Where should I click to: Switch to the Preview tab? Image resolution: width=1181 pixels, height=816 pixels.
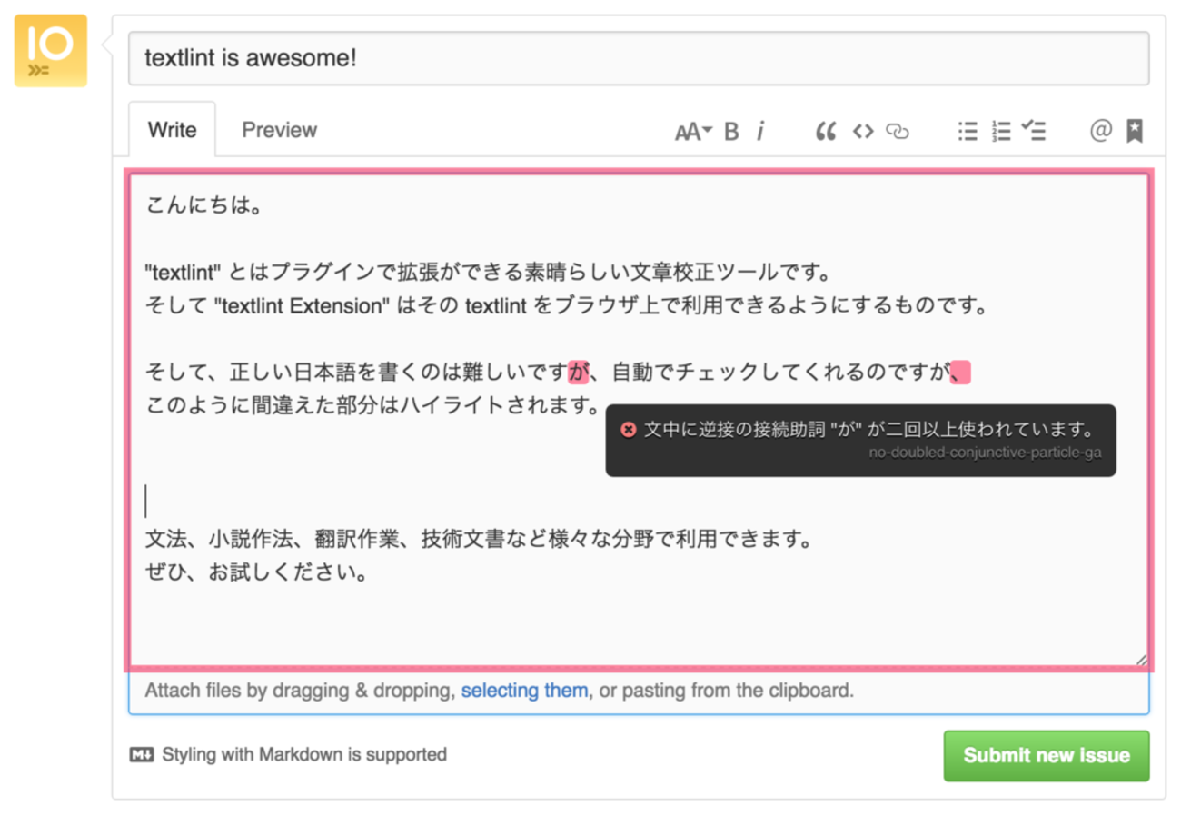point(280,130)
